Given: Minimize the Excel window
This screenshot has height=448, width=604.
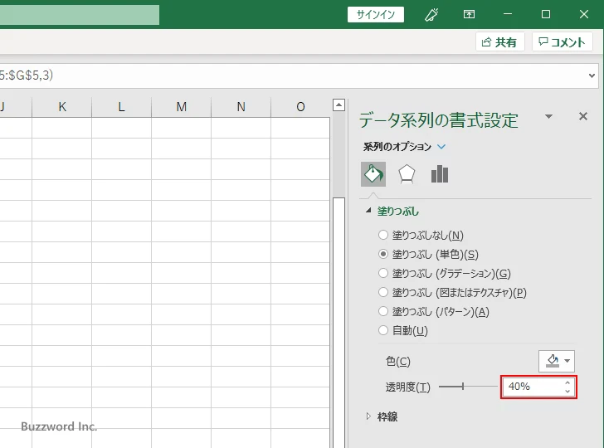Looking at the screenshot, I should coord(508,14).
